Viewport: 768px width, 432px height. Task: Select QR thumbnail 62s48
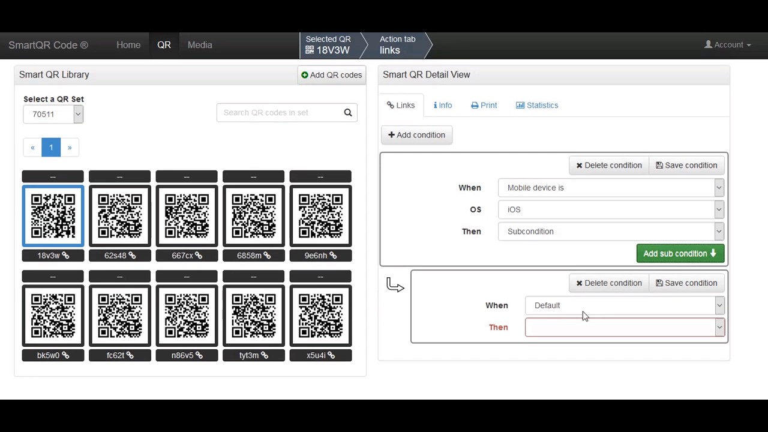coord(120,216)
